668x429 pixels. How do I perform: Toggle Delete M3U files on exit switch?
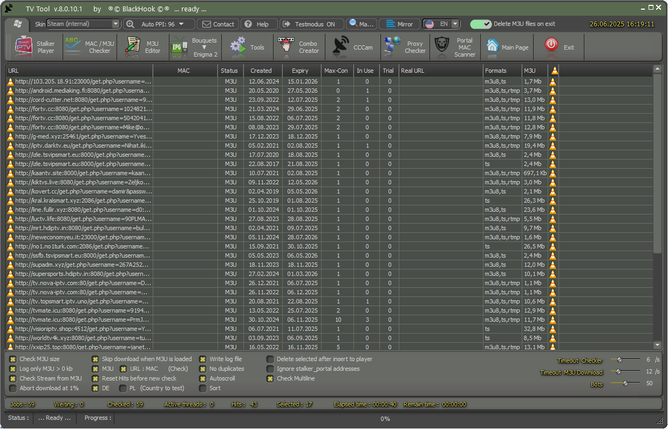[481, 24]
